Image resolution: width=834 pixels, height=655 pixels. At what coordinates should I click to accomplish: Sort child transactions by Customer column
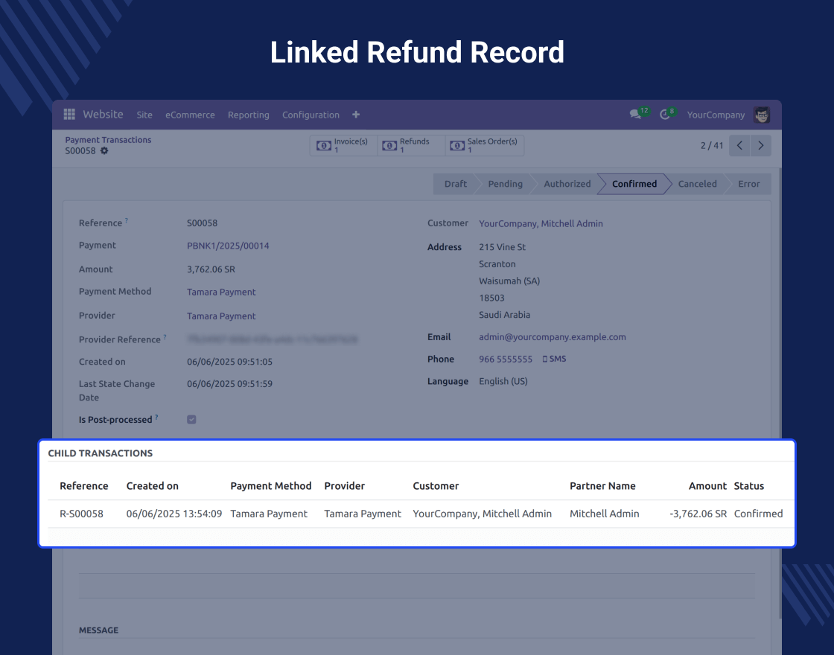(x=436, y=486)
